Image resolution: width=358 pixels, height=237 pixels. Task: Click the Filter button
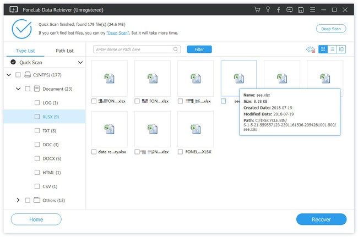(x=199, y=49)
